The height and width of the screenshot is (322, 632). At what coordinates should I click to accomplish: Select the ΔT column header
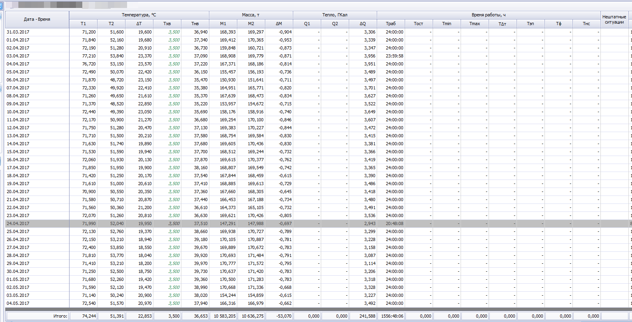tap(139, 24)
